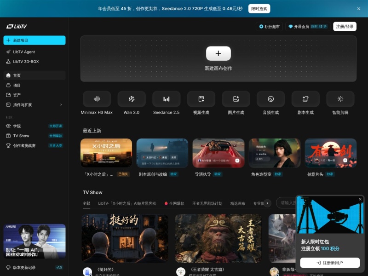Open 学院 academy in sidebar
The width and height of the screenshot is (368, 276).
[34, 126]
